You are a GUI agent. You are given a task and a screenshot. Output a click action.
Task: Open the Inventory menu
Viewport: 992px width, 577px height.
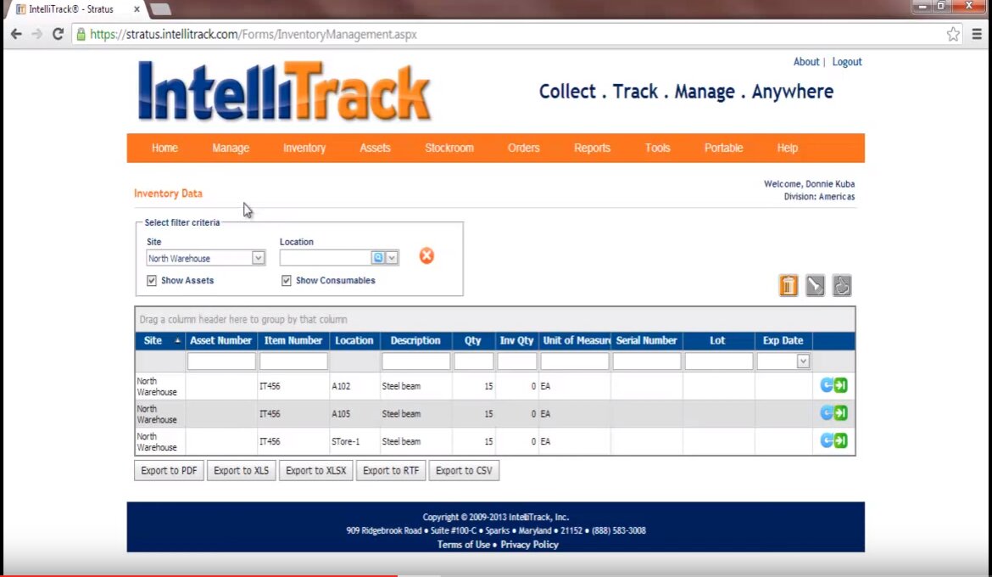304,148
